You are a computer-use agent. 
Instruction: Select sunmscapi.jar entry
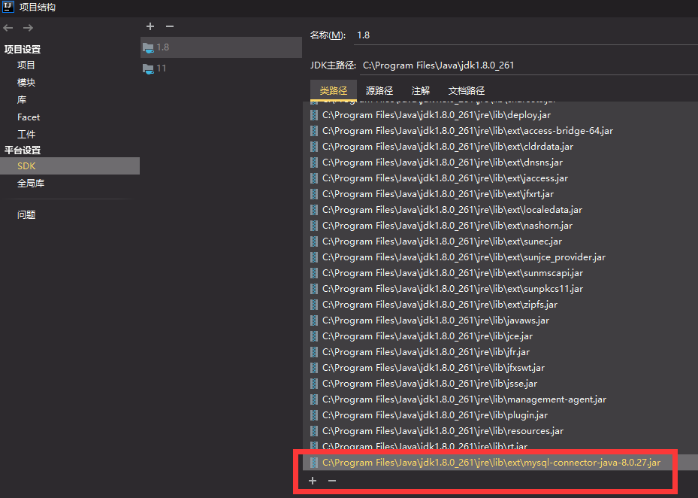pyautogui.click(x=500, y=273)
